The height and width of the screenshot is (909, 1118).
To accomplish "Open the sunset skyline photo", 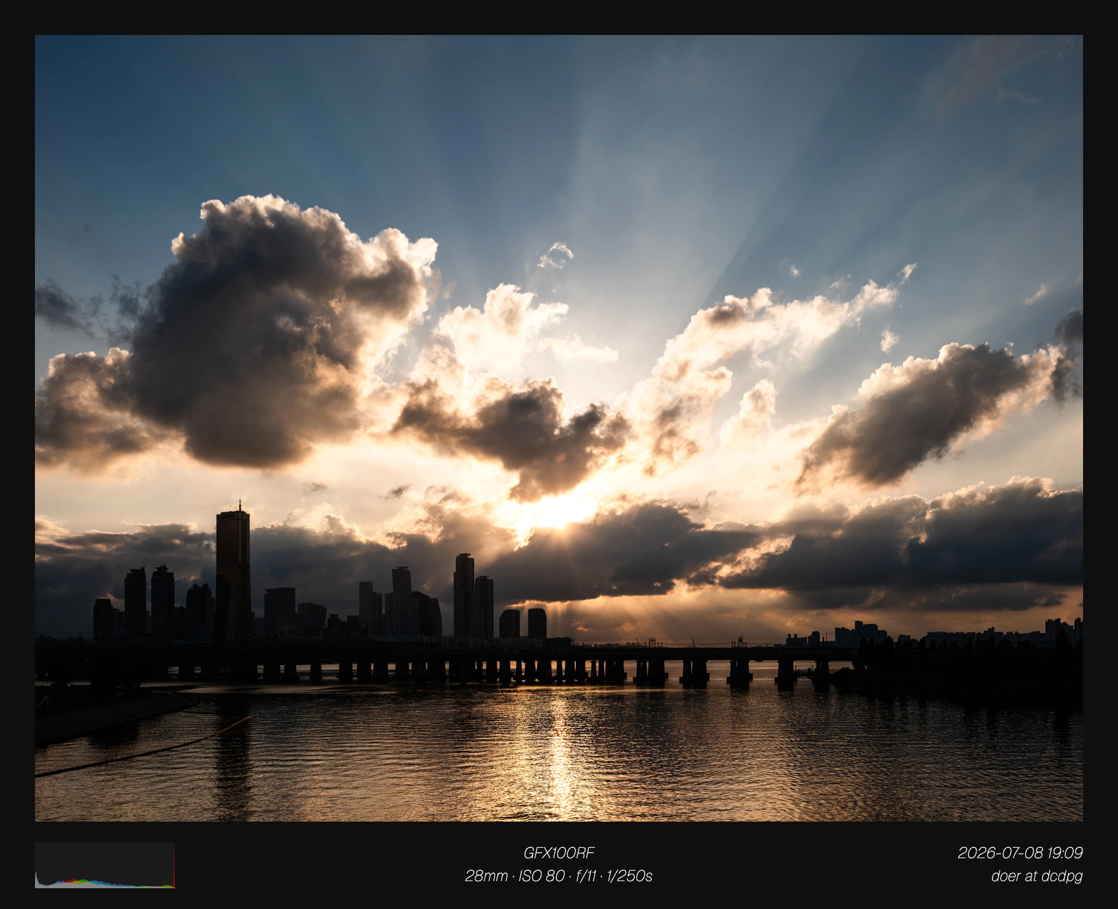I will (x=559, y=428).
